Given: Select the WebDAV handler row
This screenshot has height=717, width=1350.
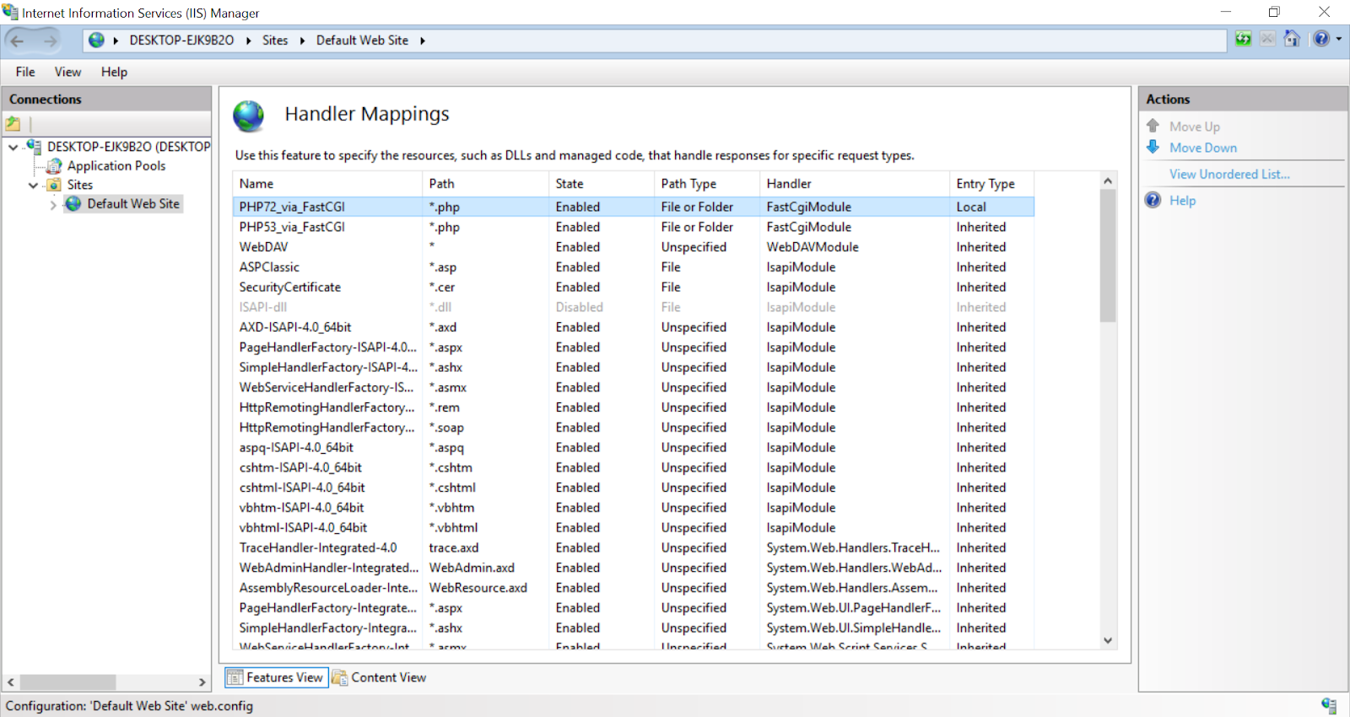Looking at the screenshot, I should 634,247.
